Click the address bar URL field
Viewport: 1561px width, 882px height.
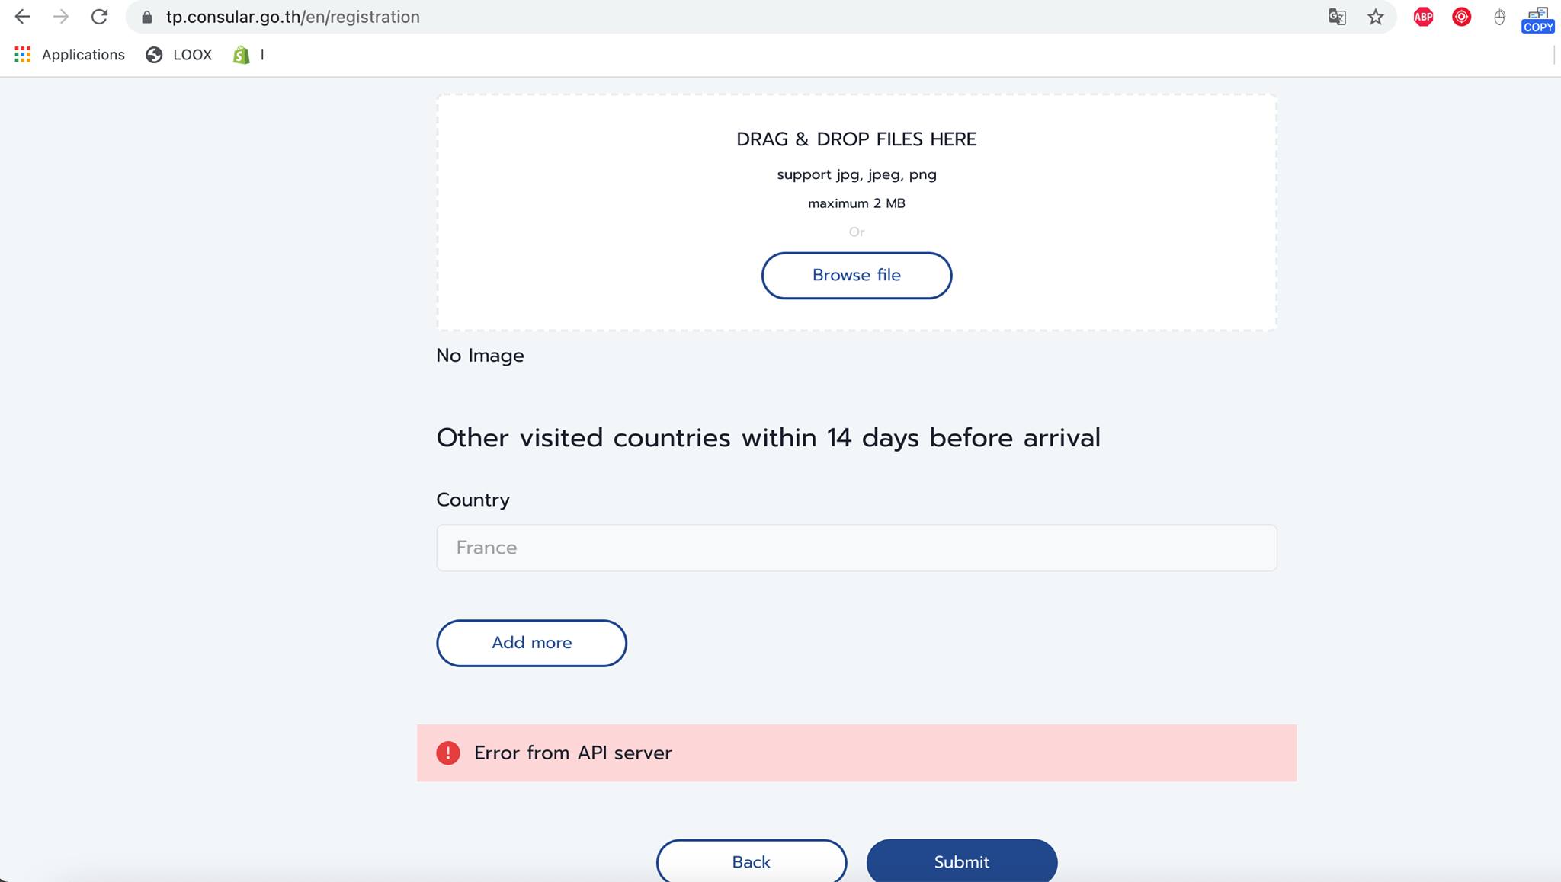(293, 18)
